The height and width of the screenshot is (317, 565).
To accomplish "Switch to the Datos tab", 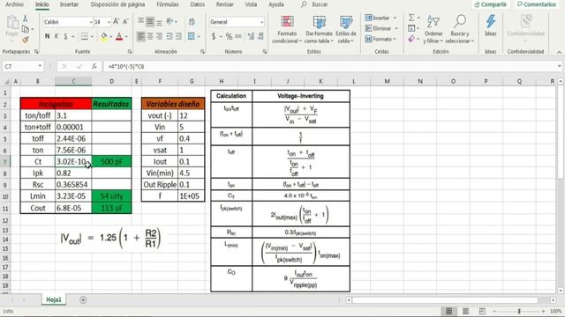I will pos(197,4).
